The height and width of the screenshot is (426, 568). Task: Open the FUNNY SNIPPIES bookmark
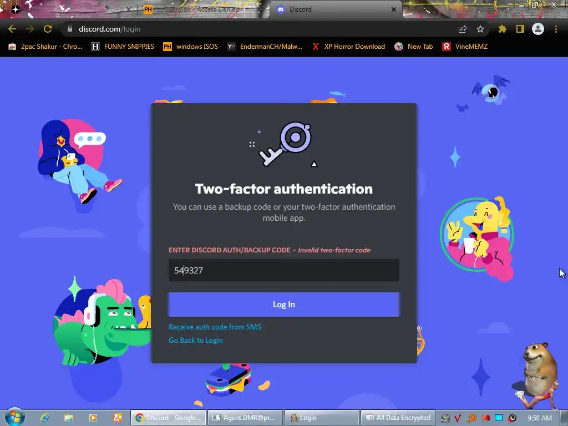click(123, 47)
